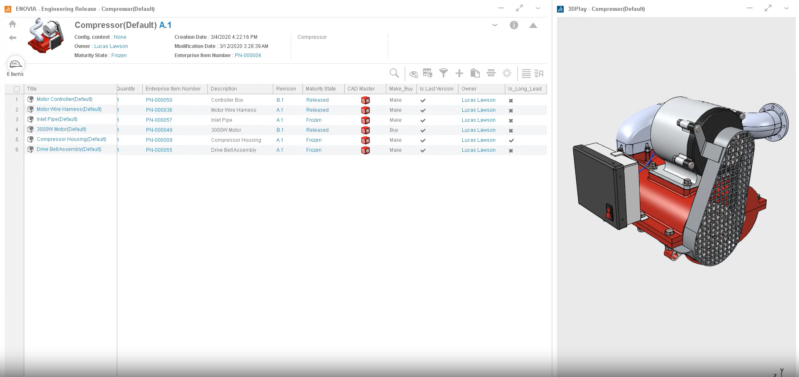The width and height of the screenshot is (799, 377).
Task: Click the Enterprise Item Number column header
Action: point(173,89)
